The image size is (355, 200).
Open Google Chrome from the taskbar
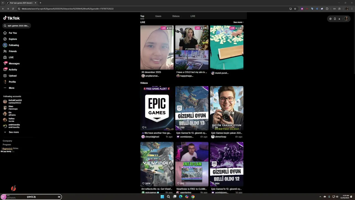[x=193, y=197]
